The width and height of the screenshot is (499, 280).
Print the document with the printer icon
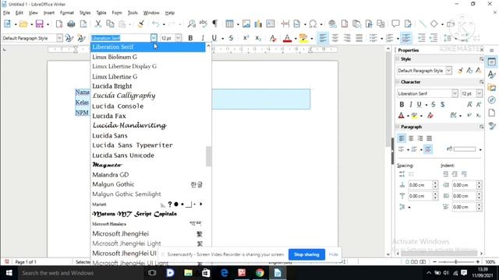coord(71,24)
